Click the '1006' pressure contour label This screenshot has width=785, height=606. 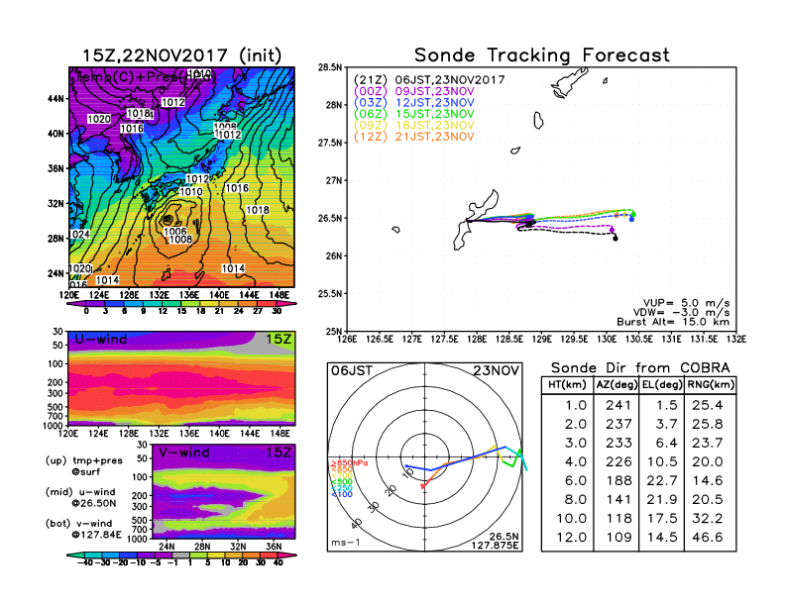pyautogui.click(x=175, y=232)
